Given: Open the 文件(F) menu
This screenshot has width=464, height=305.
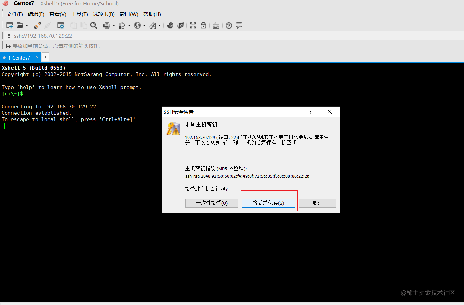Looking at the screenshot, I should click(15, 14).
